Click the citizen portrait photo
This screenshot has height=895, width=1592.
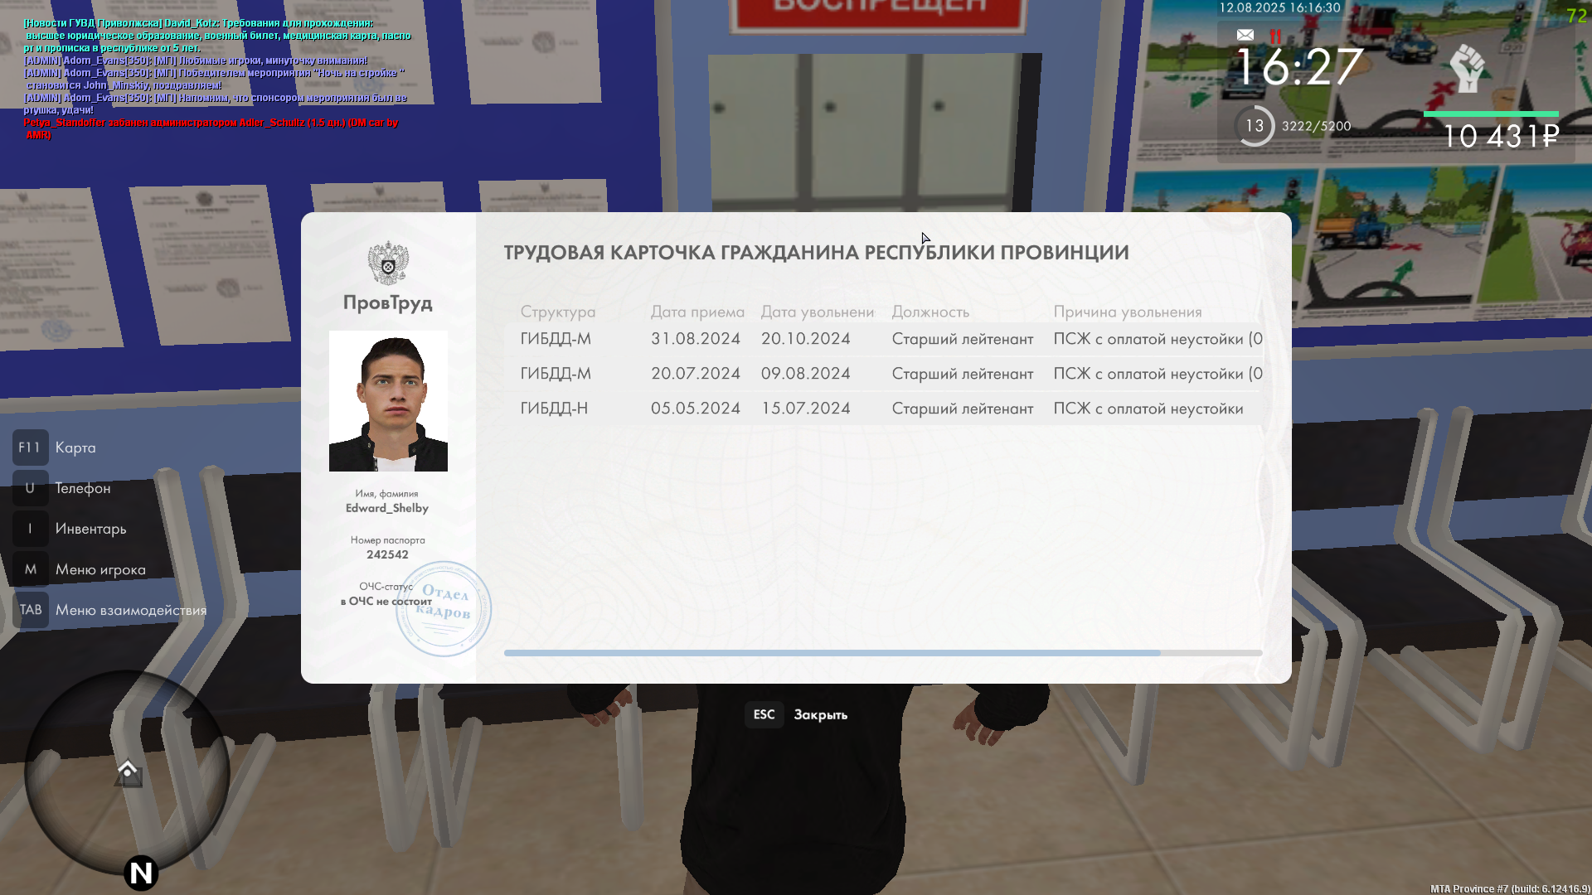point(388,401)
